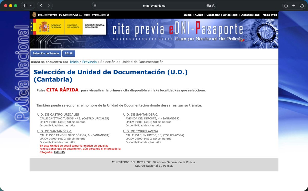Select U.D. DE SANTANDER-1

(54, 131)
